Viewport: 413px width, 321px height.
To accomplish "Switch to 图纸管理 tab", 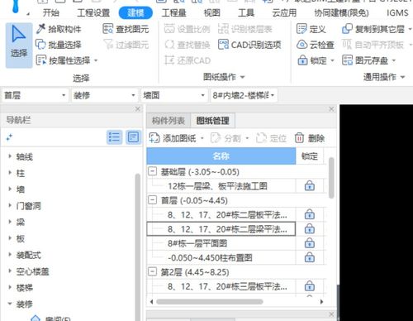I will (212, 121).
